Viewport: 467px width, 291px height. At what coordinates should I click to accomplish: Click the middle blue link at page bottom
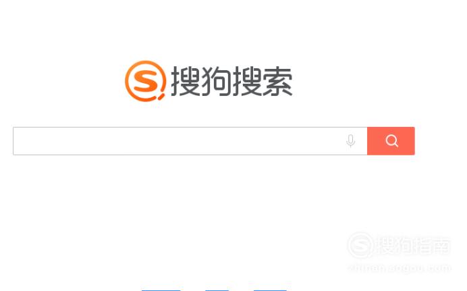tap(217, 290)
